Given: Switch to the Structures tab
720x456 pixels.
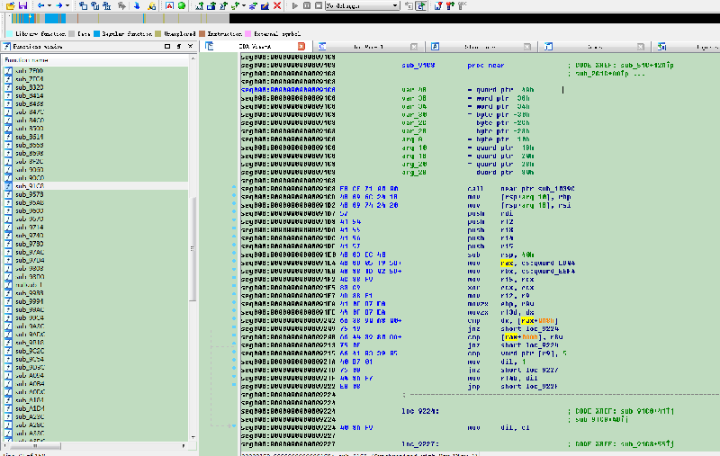Looking at the screenshot, I should coord(478,46).
